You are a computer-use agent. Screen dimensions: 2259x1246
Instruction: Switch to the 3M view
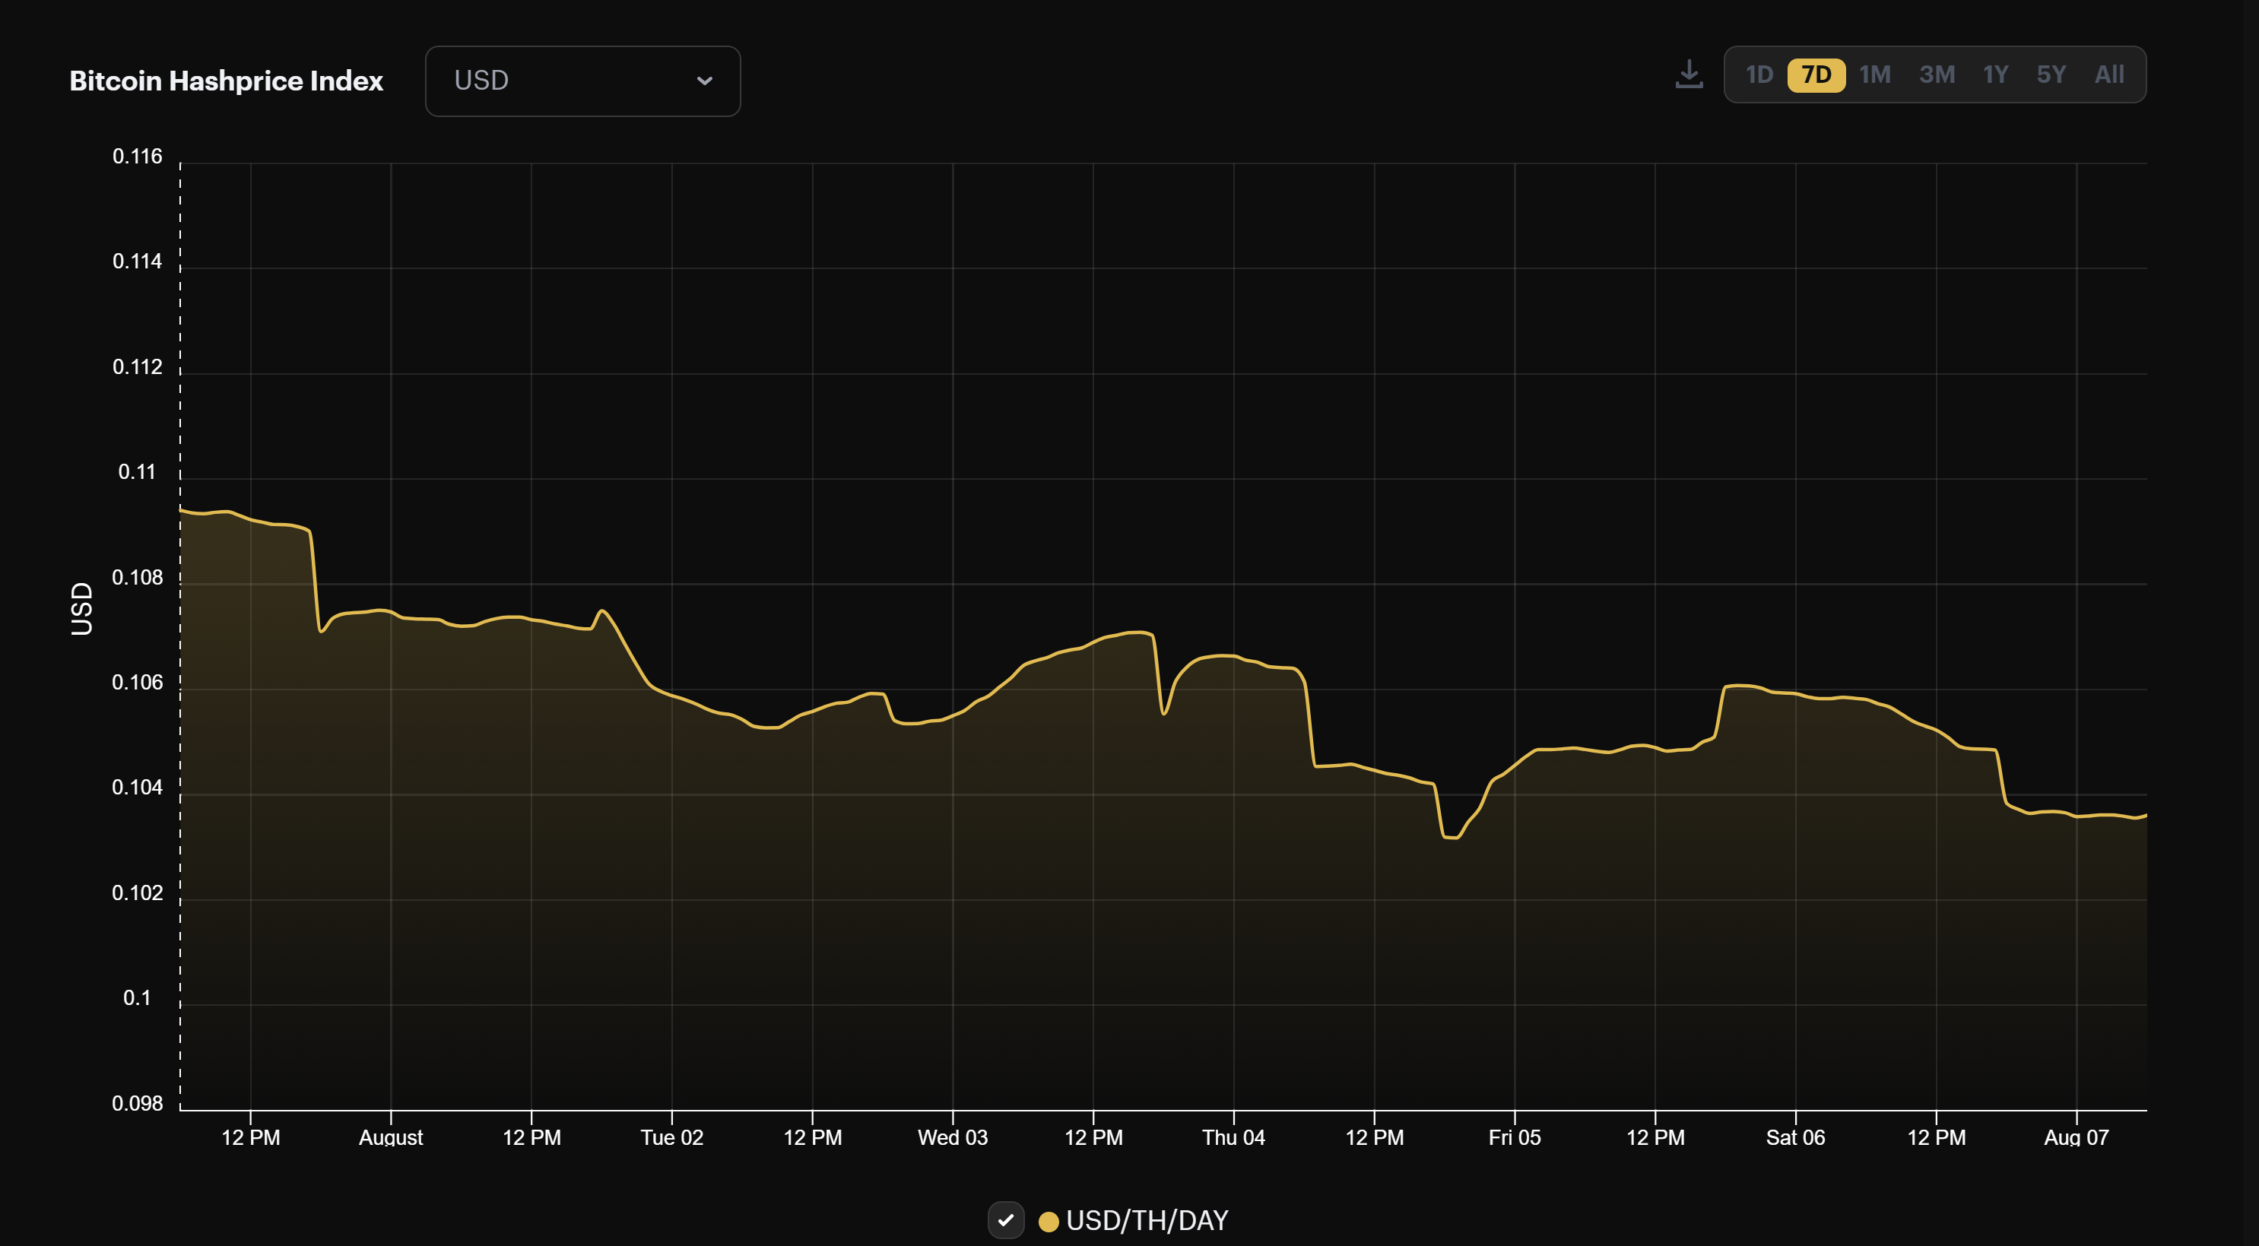[1937, 75]
